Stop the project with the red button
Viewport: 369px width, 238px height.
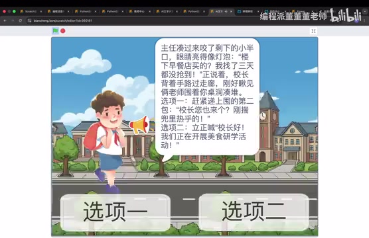pyautogui.click(x=63, y=30)
